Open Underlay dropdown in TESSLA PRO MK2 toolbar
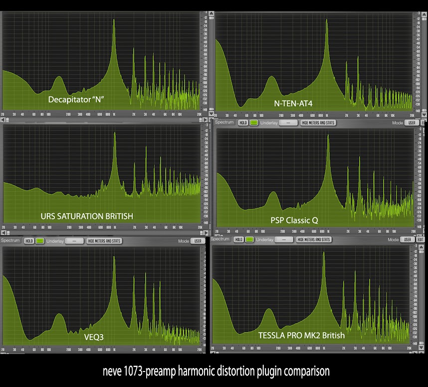428x387 pixels. pyautogui.click(x=284, y=239)
